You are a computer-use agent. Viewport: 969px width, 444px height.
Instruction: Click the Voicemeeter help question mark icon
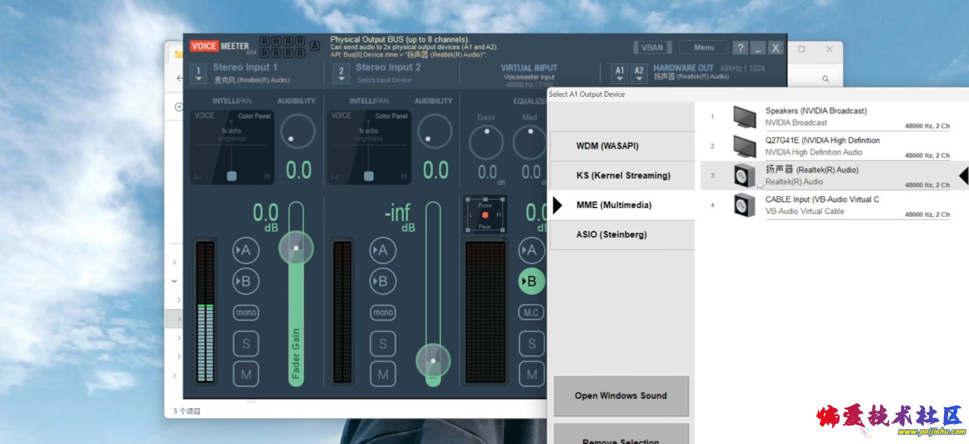[740, 48]
